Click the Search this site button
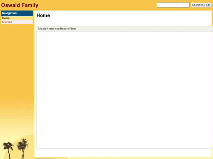213x159 pixels. (201, 5)
